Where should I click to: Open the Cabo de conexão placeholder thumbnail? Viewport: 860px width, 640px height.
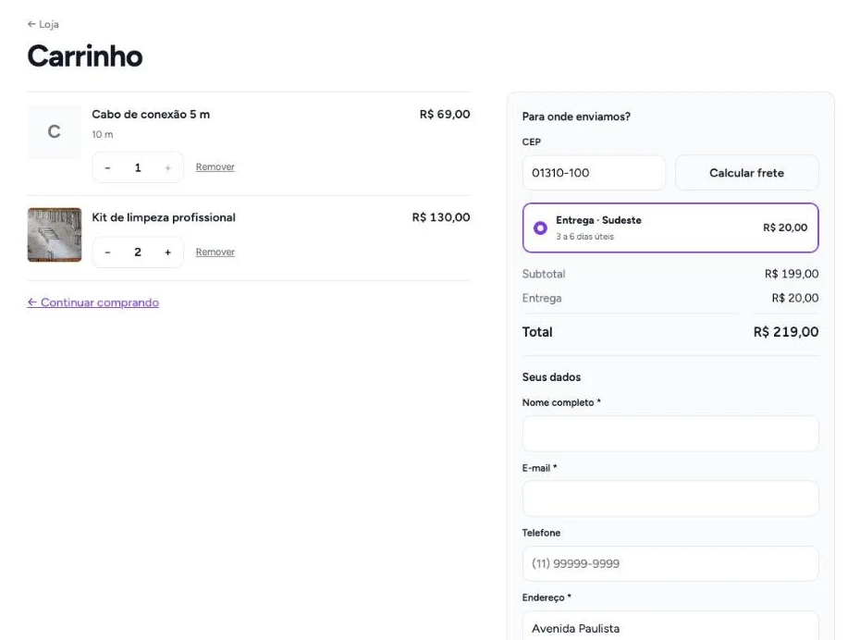pyautogui.click(x=55, y=131)
